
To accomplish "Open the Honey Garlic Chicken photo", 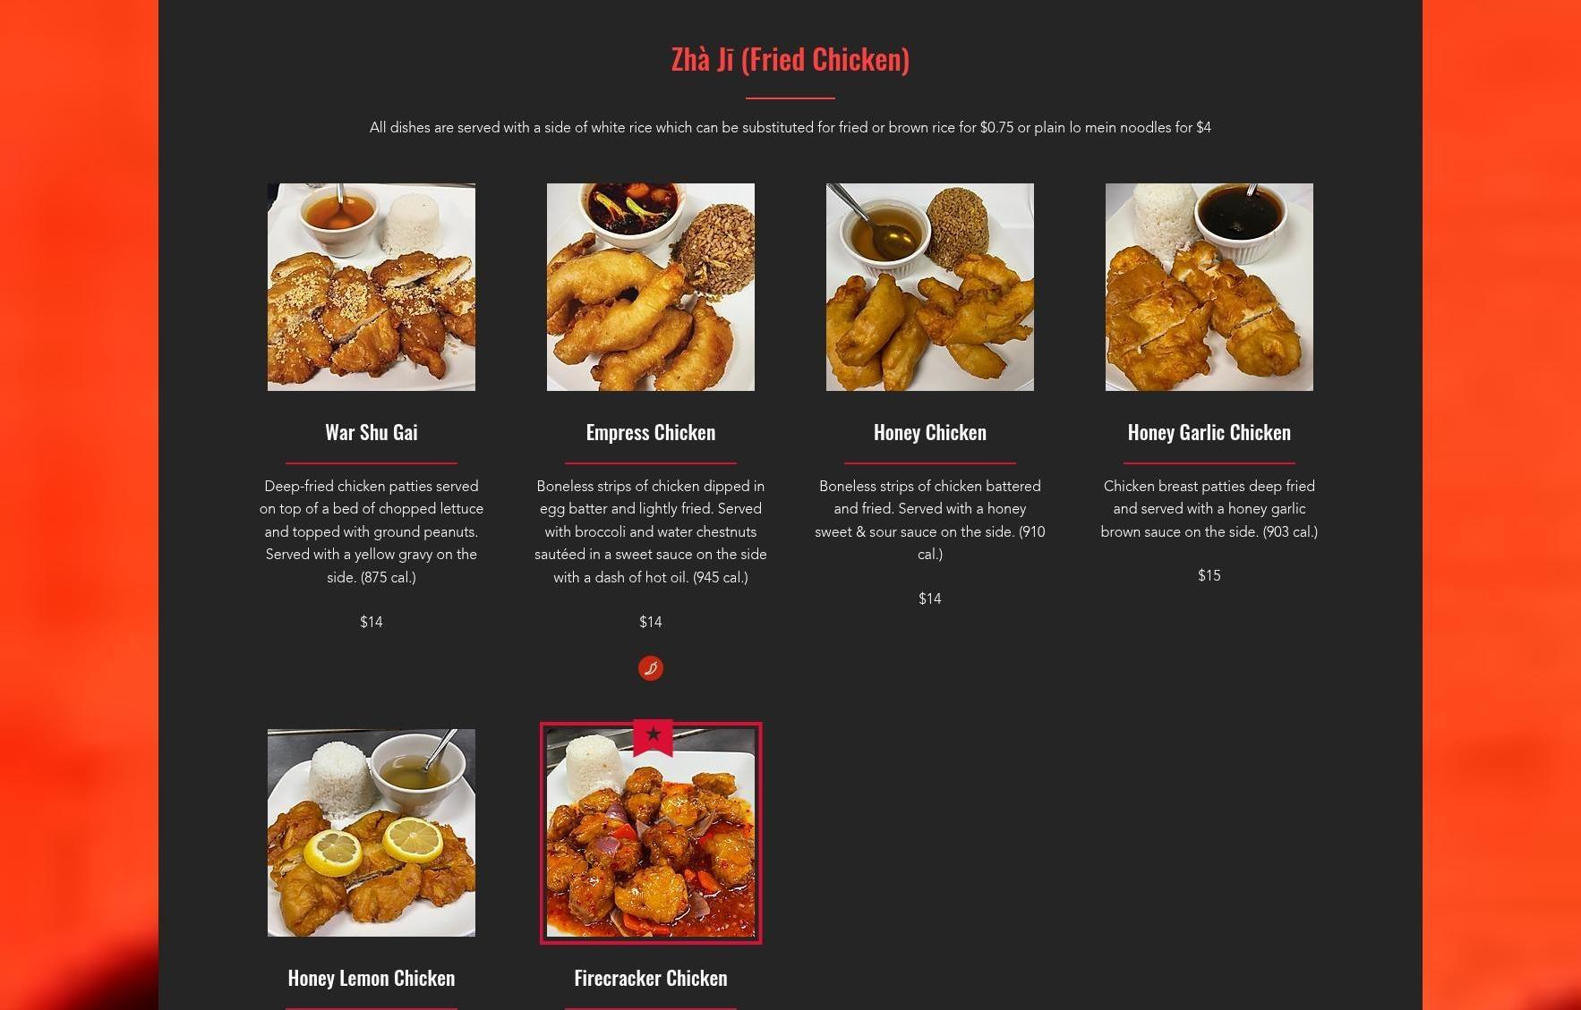I will coord(1209,287).
